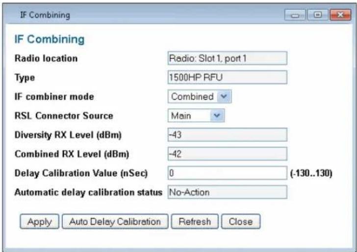This screenshot has width=357, height=252.
Task: Click the Automatic delay calibration status field
Action: coord(228,192)
